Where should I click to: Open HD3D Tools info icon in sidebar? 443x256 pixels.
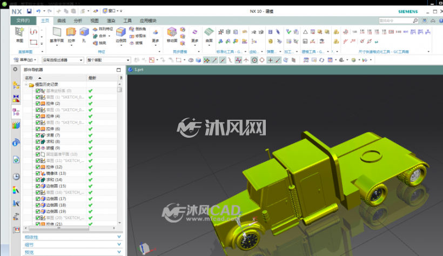point(16,143)
